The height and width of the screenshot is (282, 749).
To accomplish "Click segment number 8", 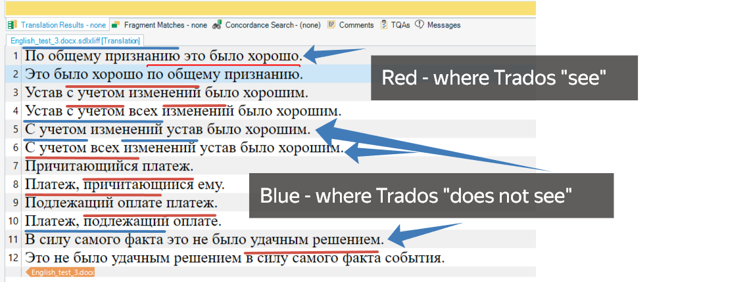I will [x=16, y=184].
